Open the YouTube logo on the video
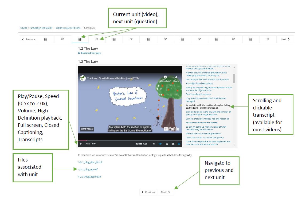 pyautogui.click(x=172, y=129)
